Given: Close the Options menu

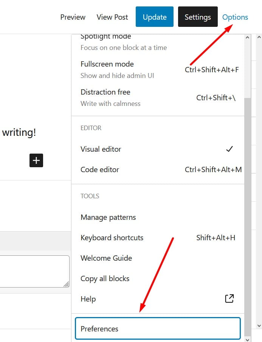Looking at the screenshot, I should pos(235,17).
